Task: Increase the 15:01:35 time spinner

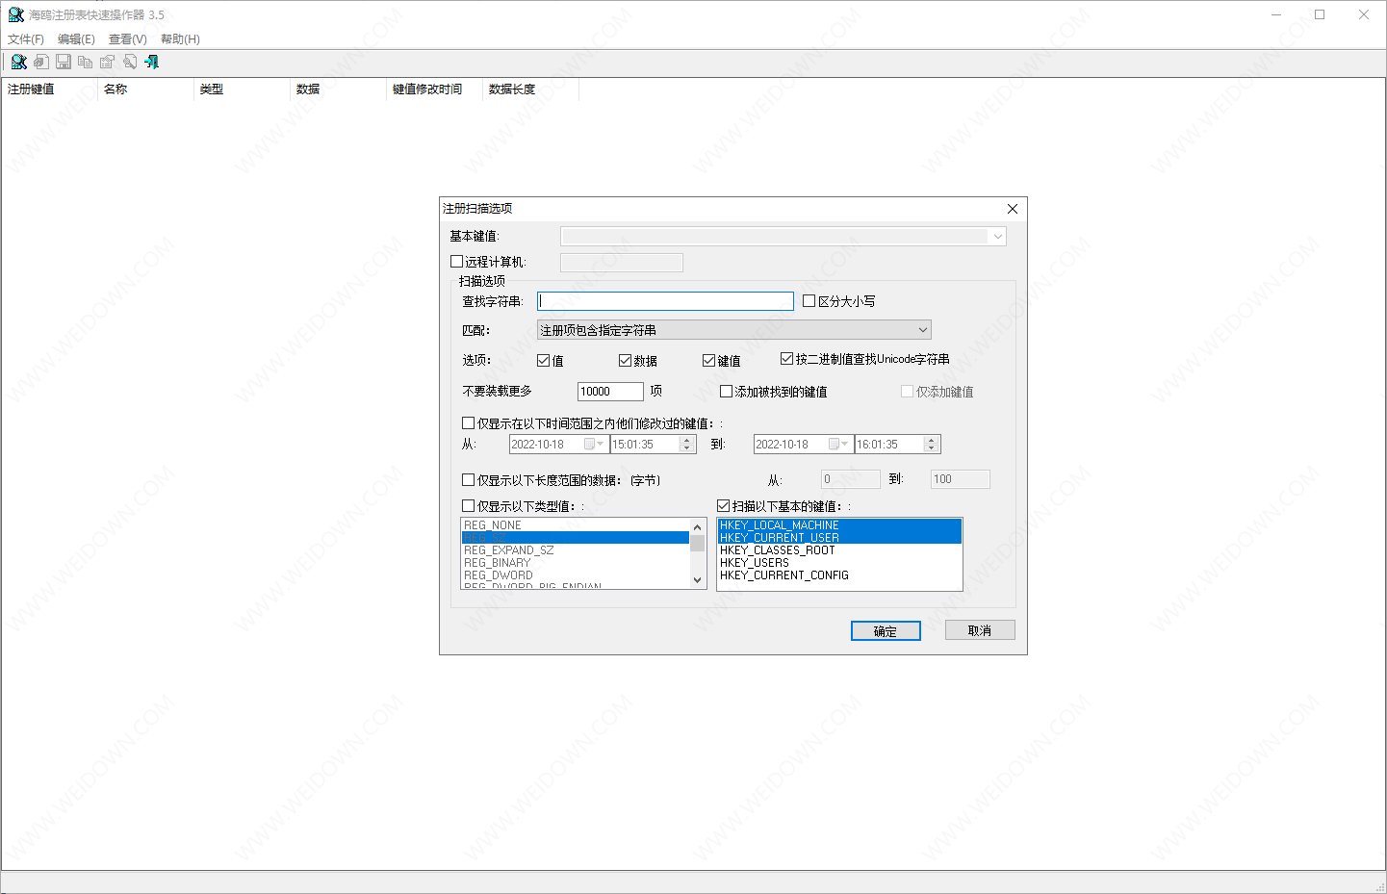Action: (x=687, y=440)
